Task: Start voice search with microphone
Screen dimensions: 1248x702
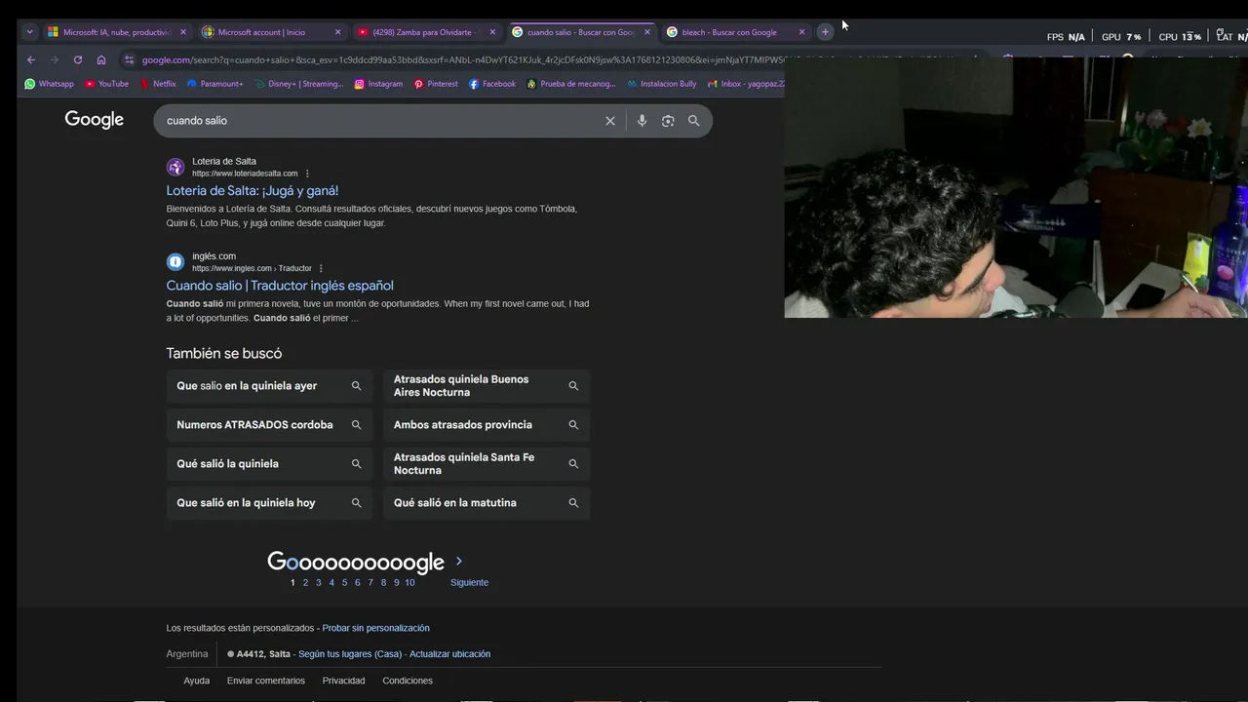Action: [x=642, y=121]
